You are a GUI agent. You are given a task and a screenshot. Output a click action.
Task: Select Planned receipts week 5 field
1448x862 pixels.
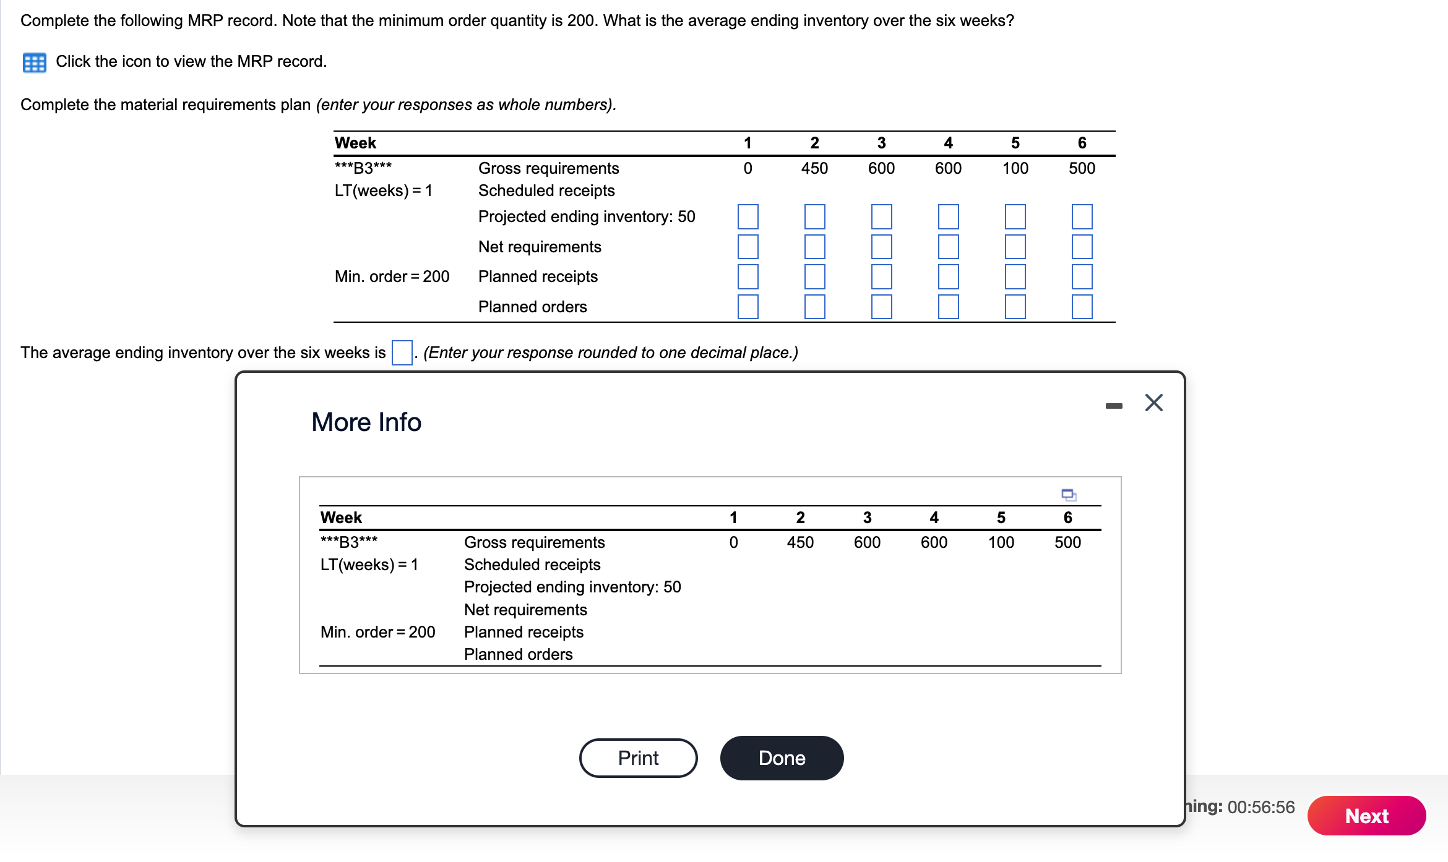point(1015,276)
